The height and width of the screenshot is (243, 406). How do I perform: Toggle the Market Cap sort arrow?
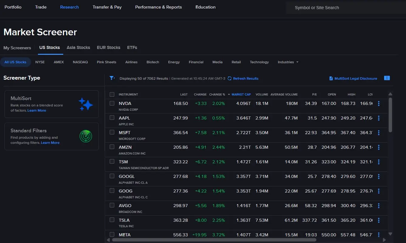pyautogui.click(x=229, y=94)
